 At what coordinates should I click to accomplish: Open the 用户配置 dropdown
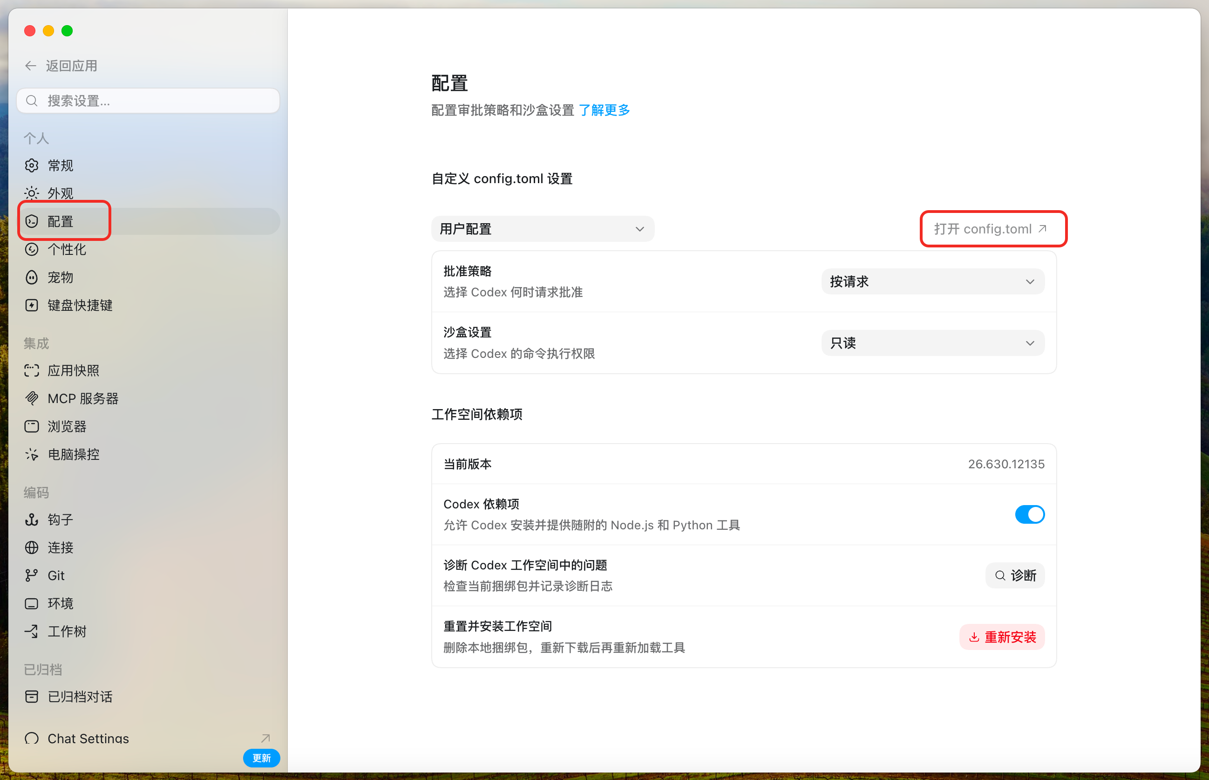(543, 229)
